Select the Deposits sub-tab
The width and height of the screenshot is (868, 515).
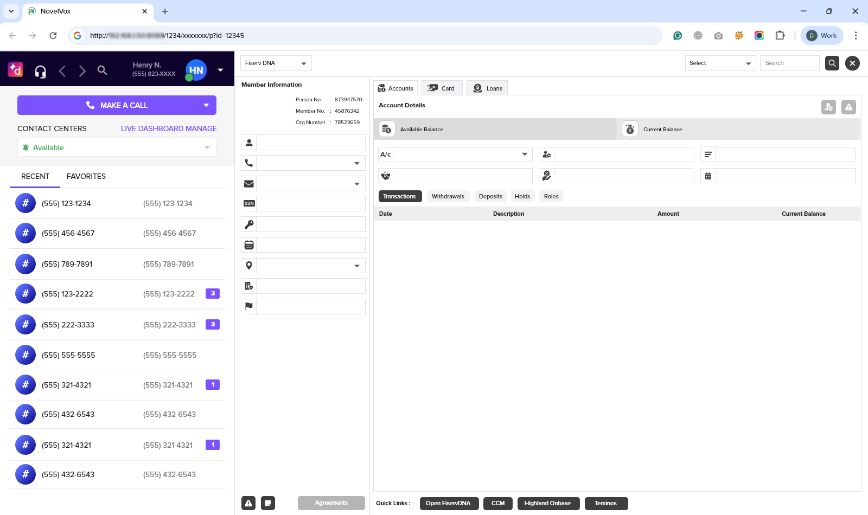point(490,196)
